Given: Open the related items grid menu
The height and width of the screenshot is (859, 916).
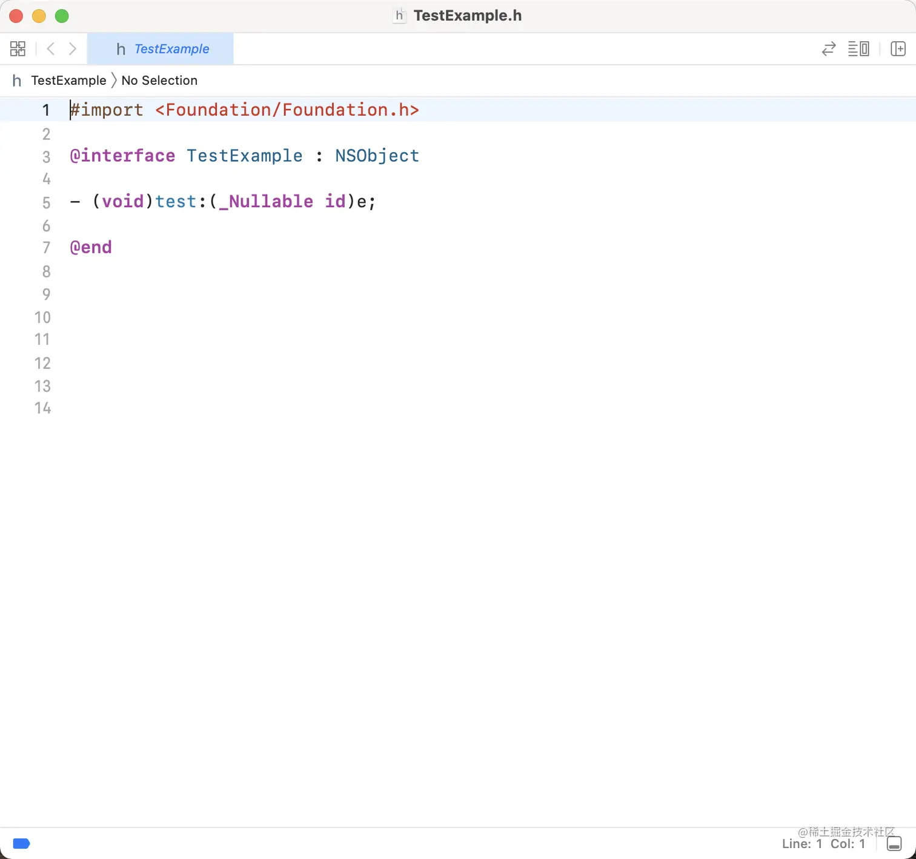Looking at the screenshot, I should click(x=18, y=48).
